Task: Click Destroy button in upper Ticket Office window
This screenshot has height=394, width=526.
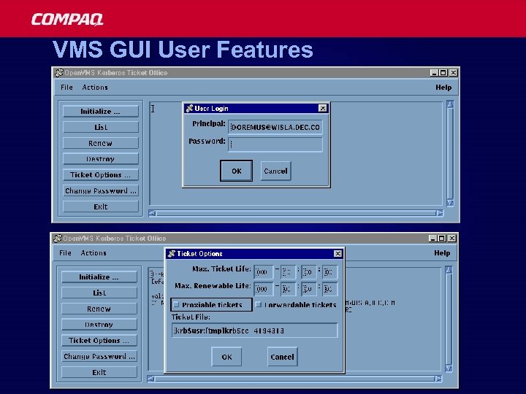Action: point(100,159)
